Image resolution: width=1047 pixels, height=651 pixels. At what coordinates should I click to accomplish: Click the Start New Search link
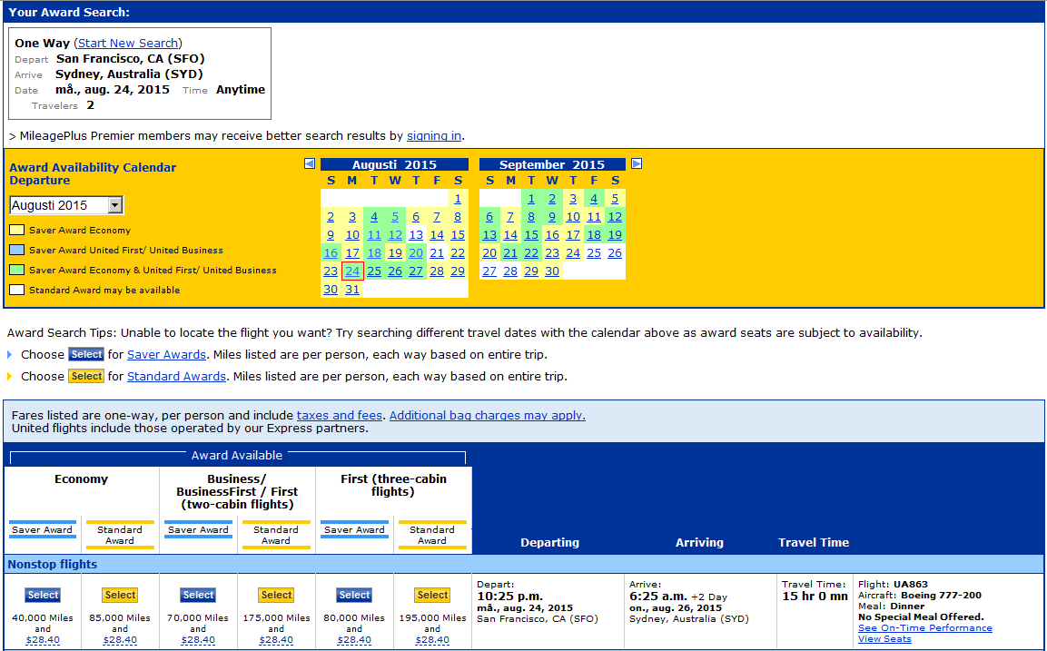click(128, 44)
